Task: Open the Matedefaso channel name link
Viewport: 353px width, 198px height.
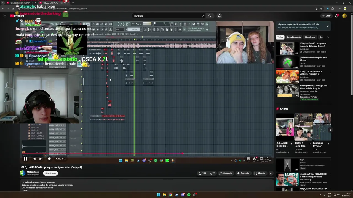Action: pos(33,172)
